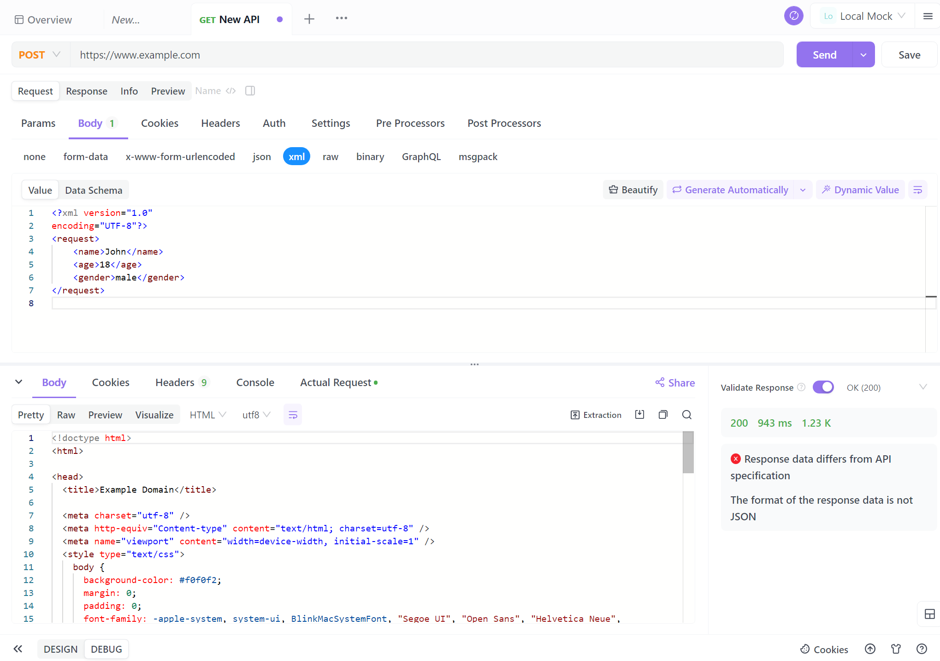Viewport: 940px width, 661px height.
Task: Click the layout panel icon at right edge
Action: pyautogui.click(x=930, y=614)
